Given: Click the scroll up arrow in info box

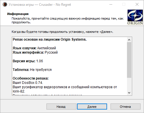Looking at the screenshot, I should coord(129,40).
